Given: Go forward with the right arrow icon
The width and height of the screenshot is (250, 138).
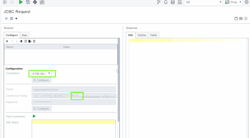Looking at the screenshot, I should 12,2.
